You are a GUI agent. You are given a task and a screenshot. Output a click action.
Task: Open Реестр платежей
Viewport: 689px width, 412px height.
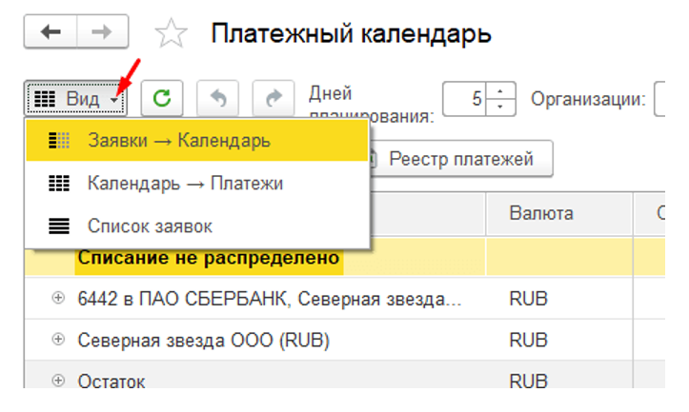click(460, 159)
